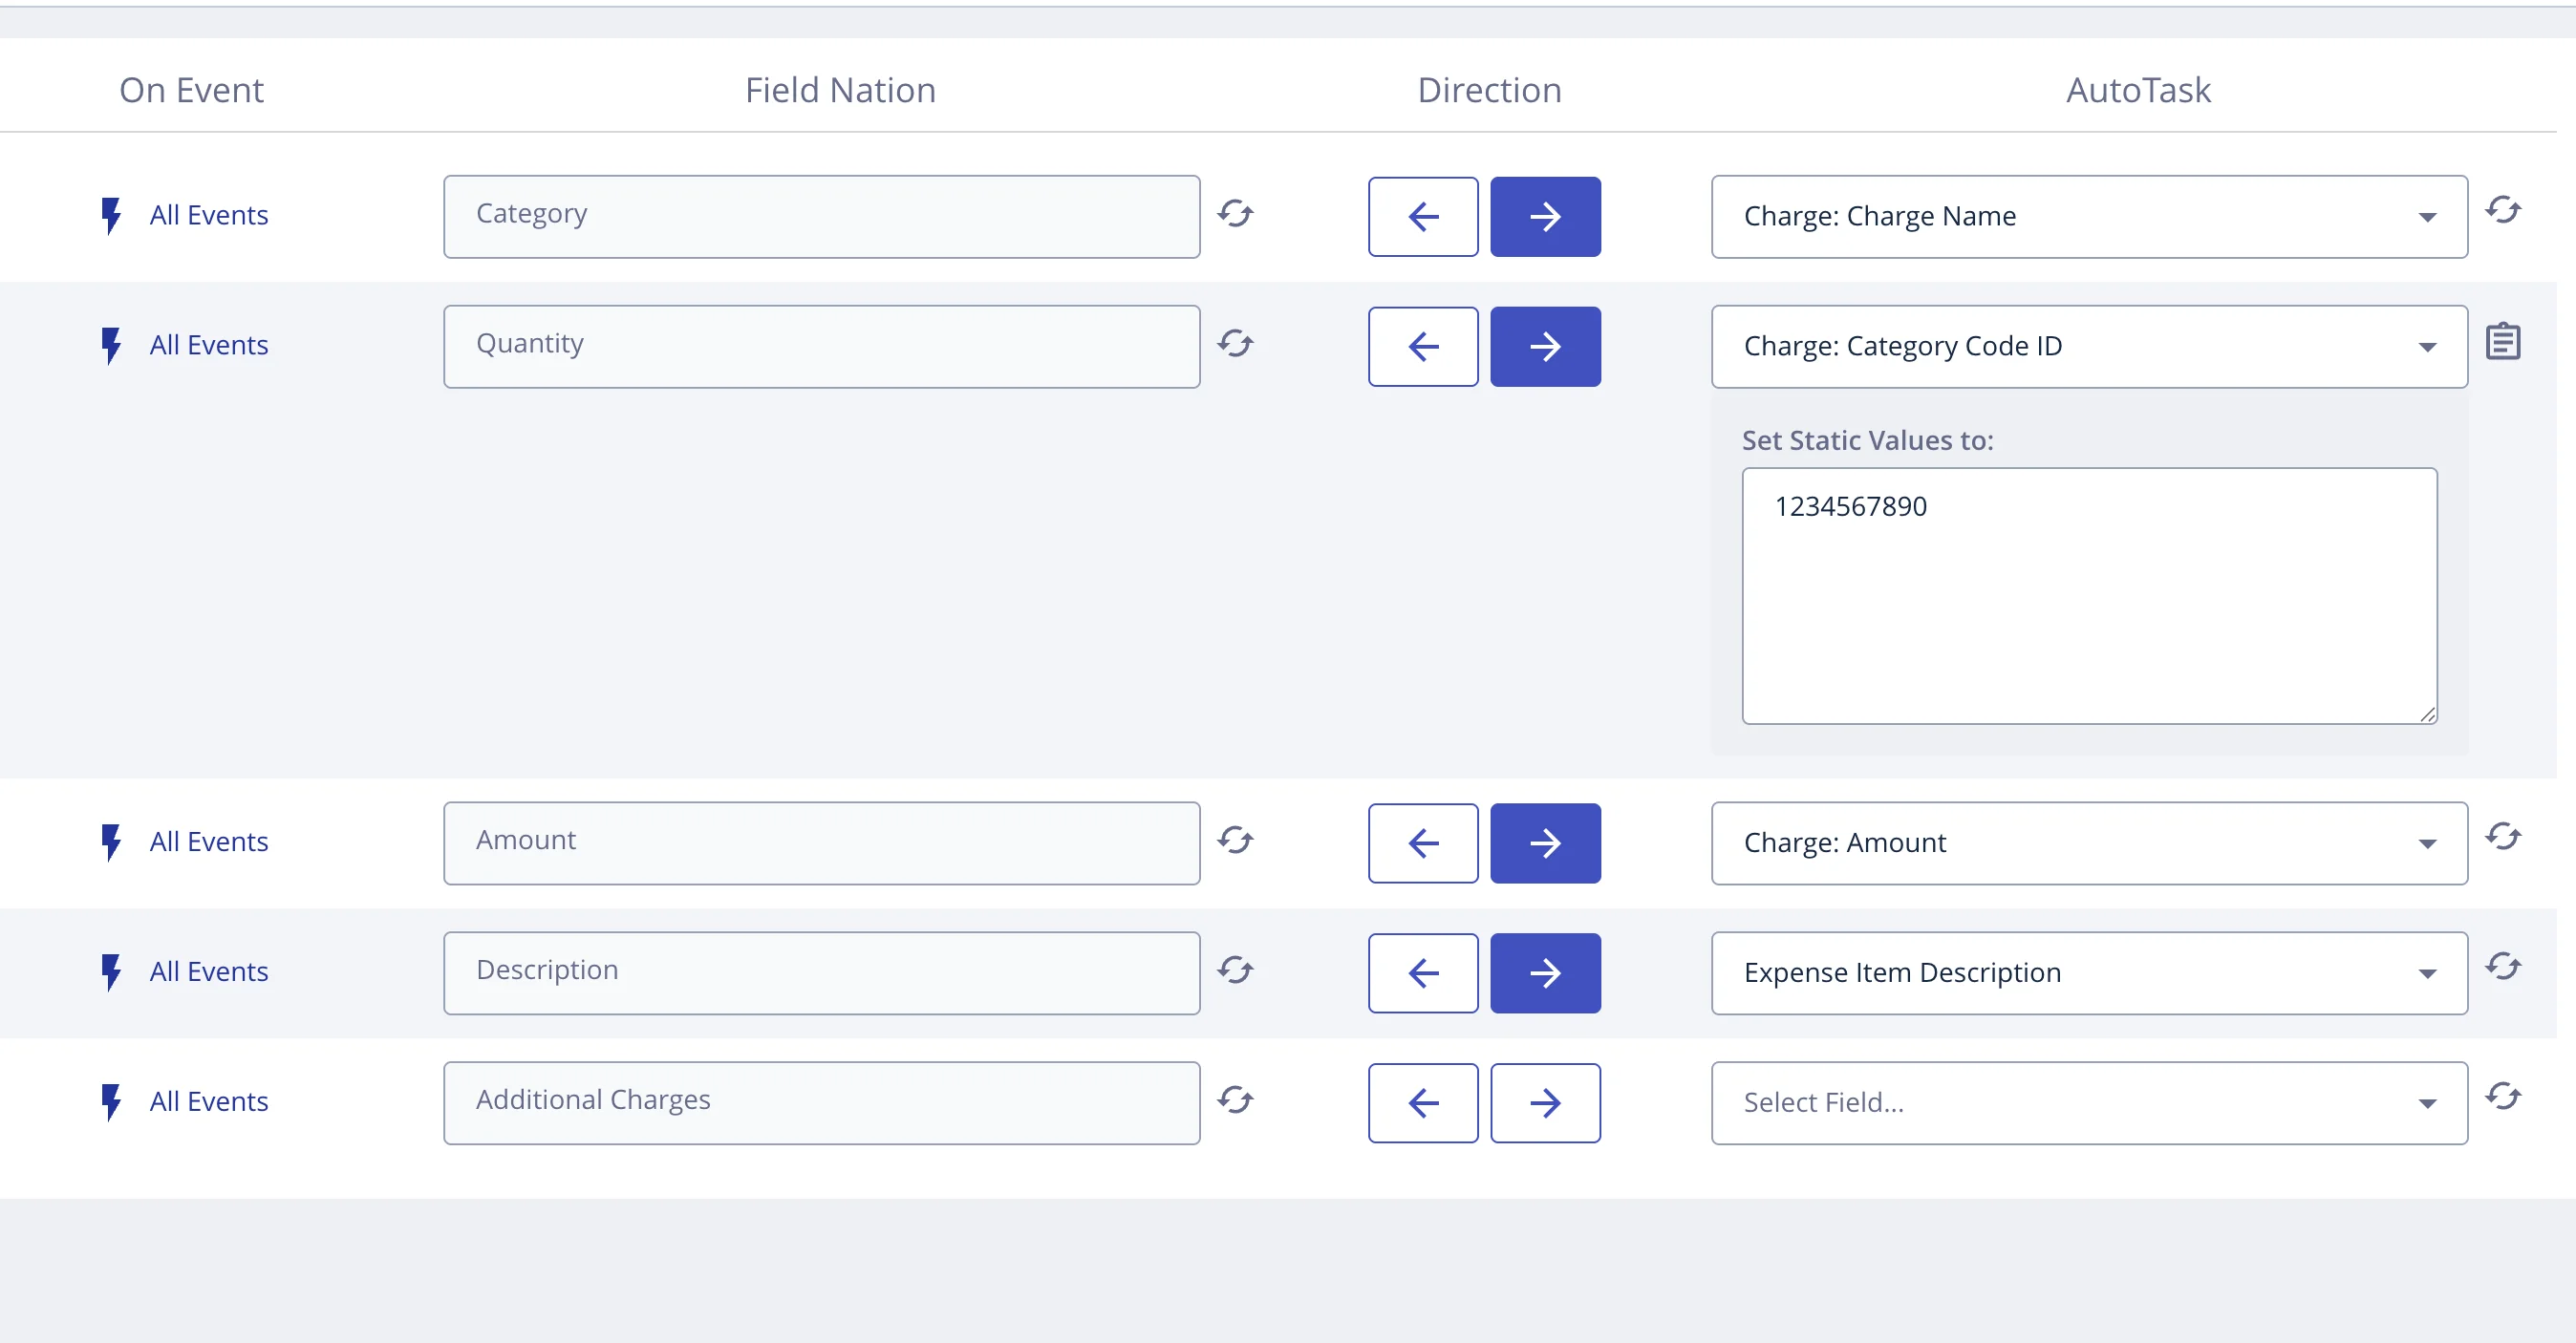The image size is (2576, 1343).
Task: Click the lightning bolt icon in Quantity row
Action: 111,345
